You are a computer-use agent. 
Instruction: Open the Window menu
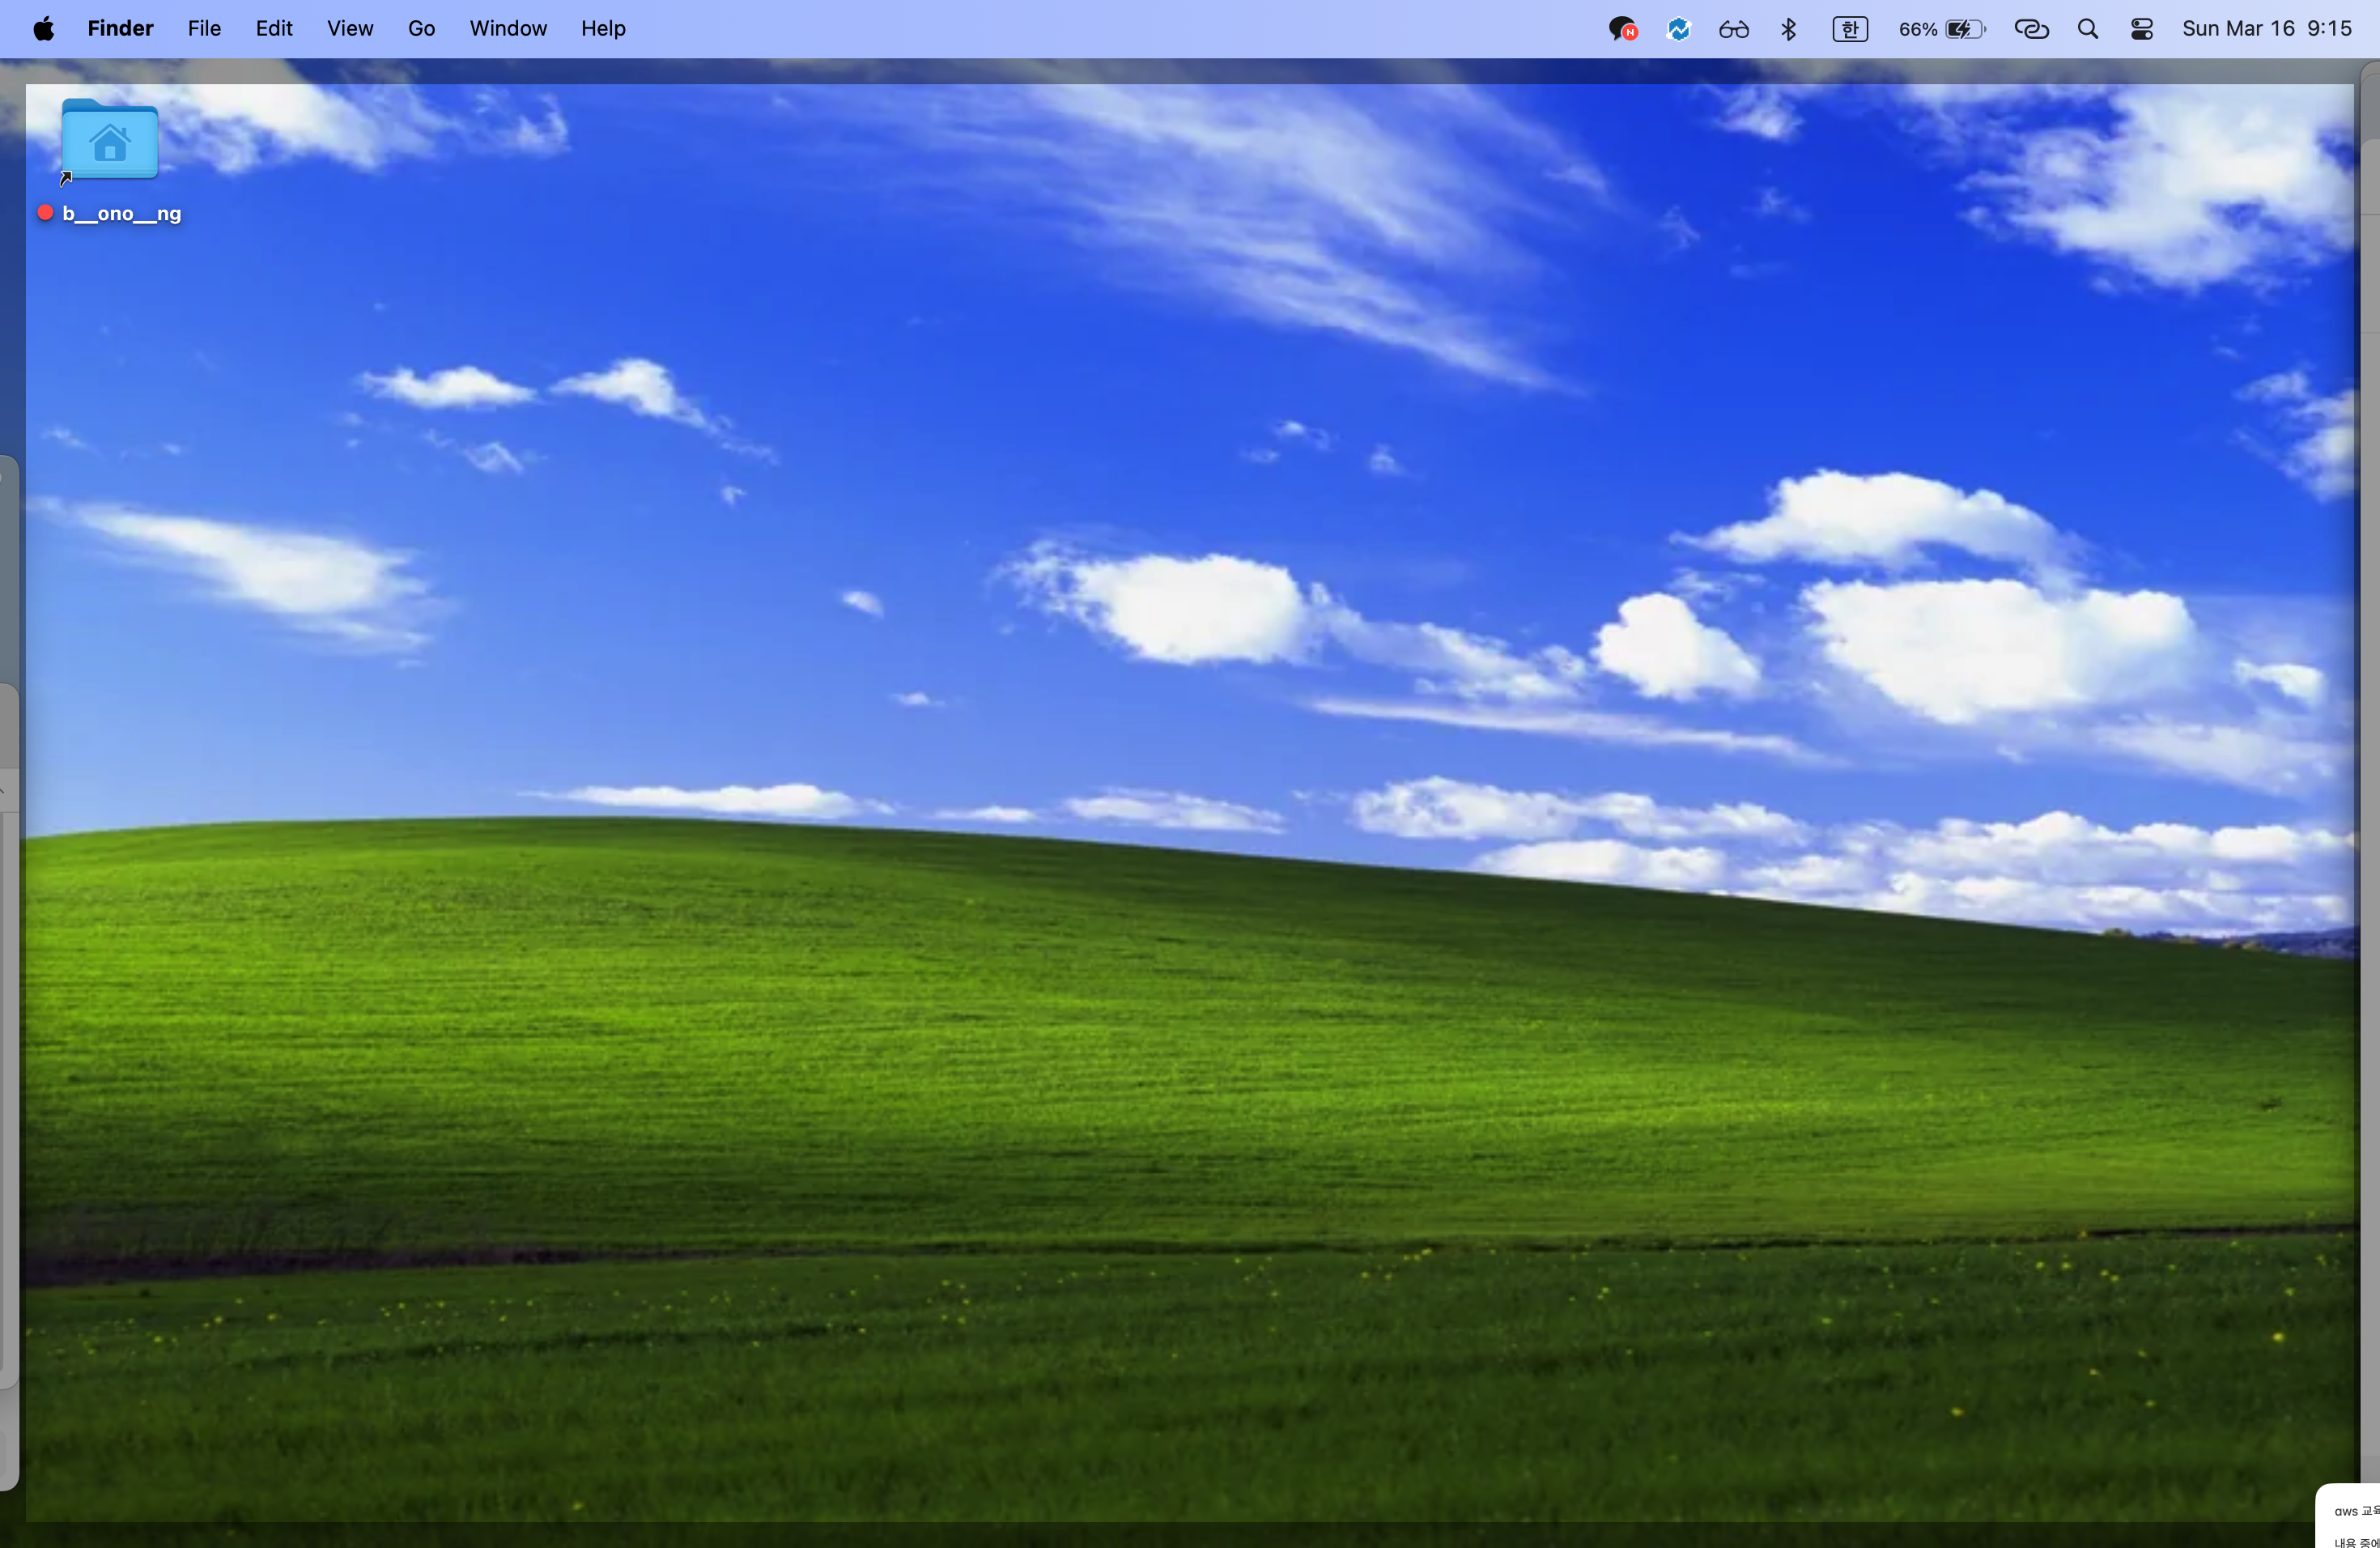tap(508, 28)
